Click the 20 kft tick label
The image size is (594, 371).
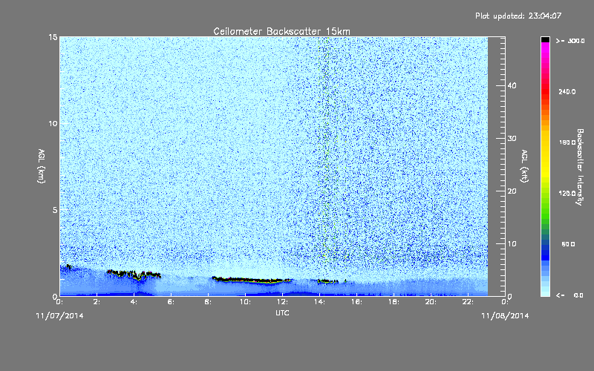[512, 191]
